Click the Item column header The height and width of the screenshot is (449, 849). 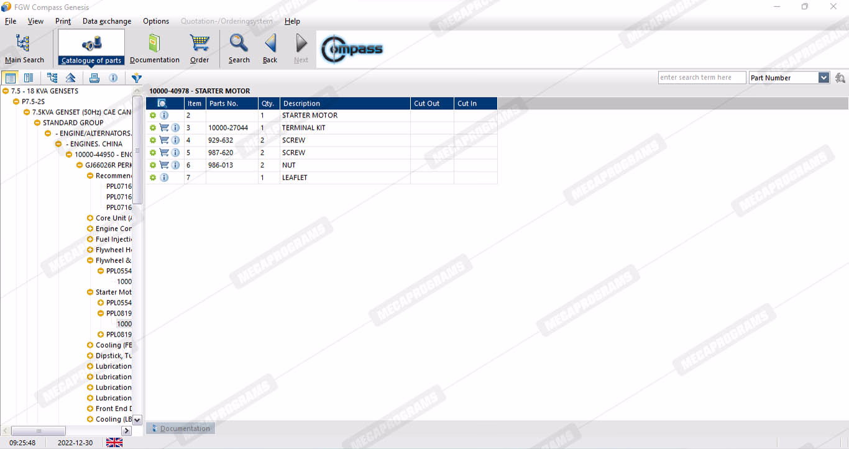(195, 103)
